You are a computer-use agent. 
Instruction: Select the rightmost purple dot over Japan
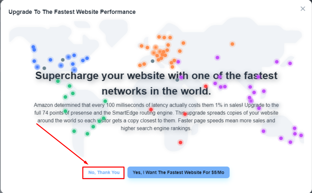pyautogui.click(x=290, y=63)
